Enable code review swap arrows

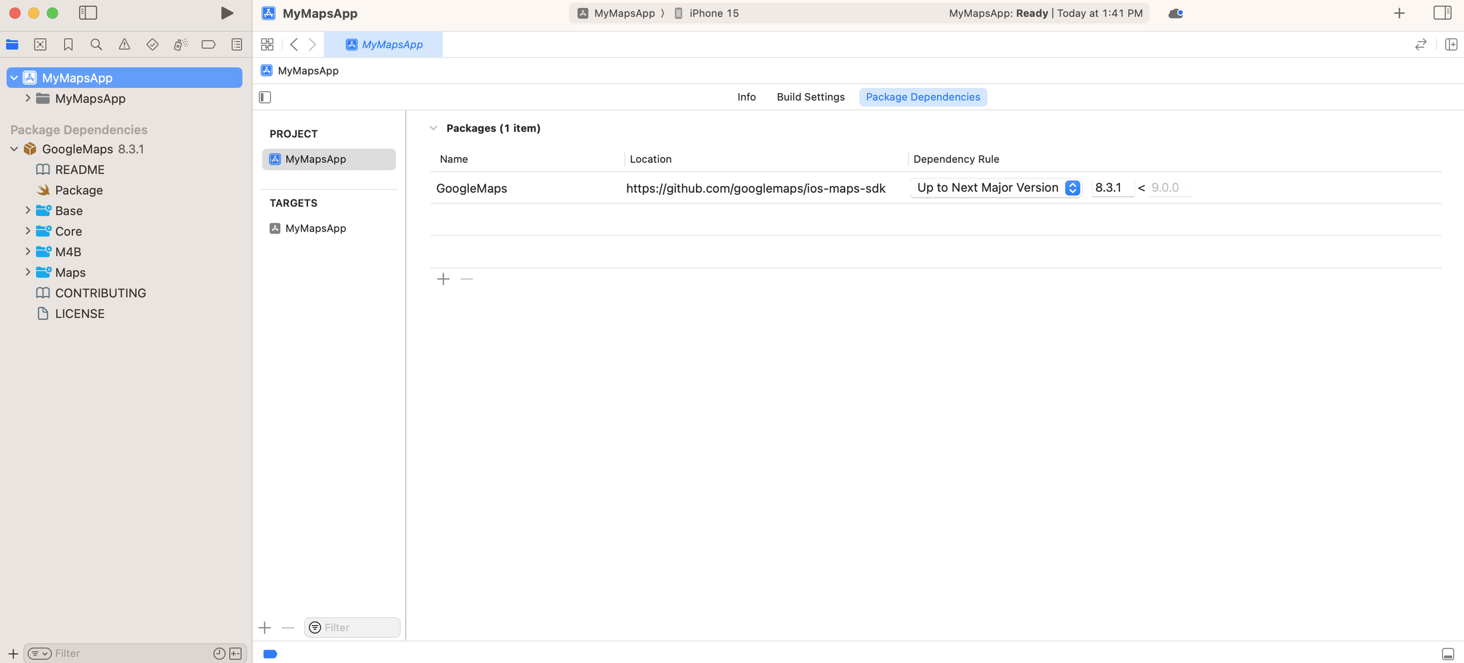(1420, 45)
